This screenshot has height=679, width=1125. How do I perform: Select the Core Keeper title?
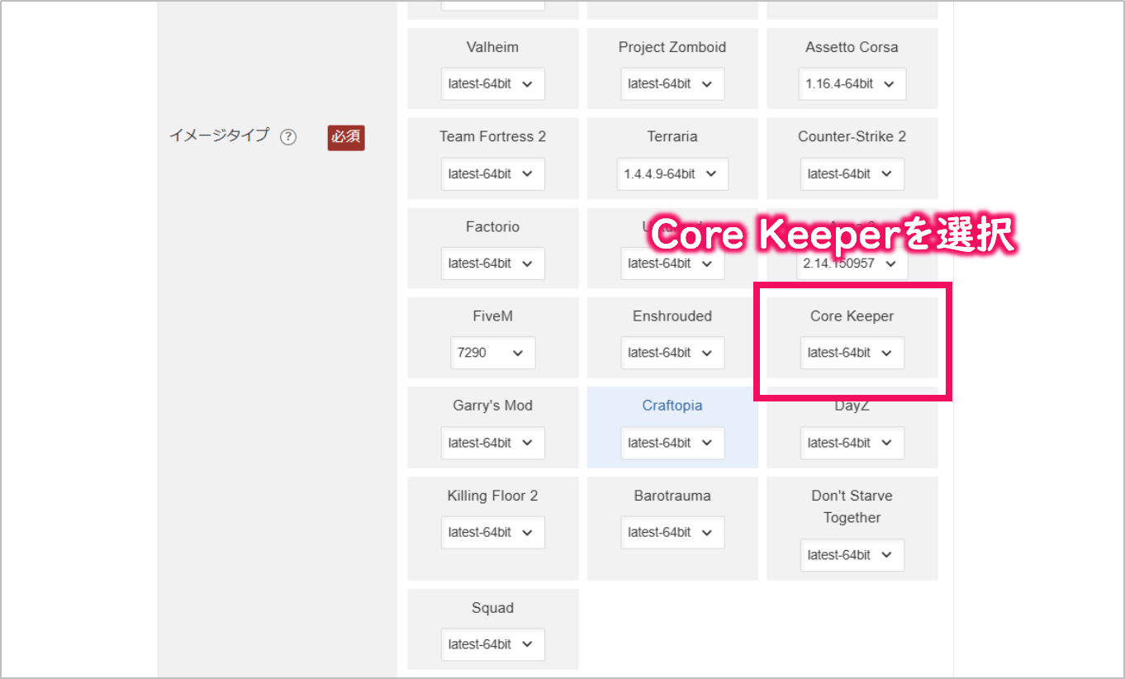pyautogui.click(x=852, y=316)
